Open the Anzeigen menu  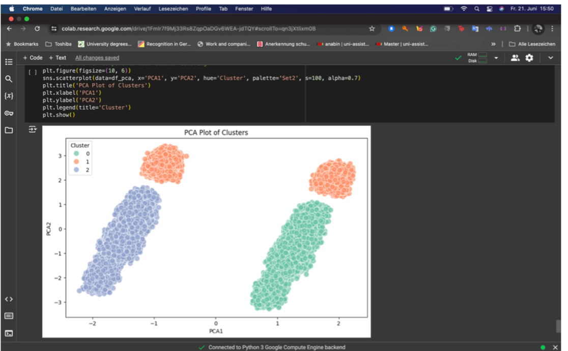(x=115, y=9)
